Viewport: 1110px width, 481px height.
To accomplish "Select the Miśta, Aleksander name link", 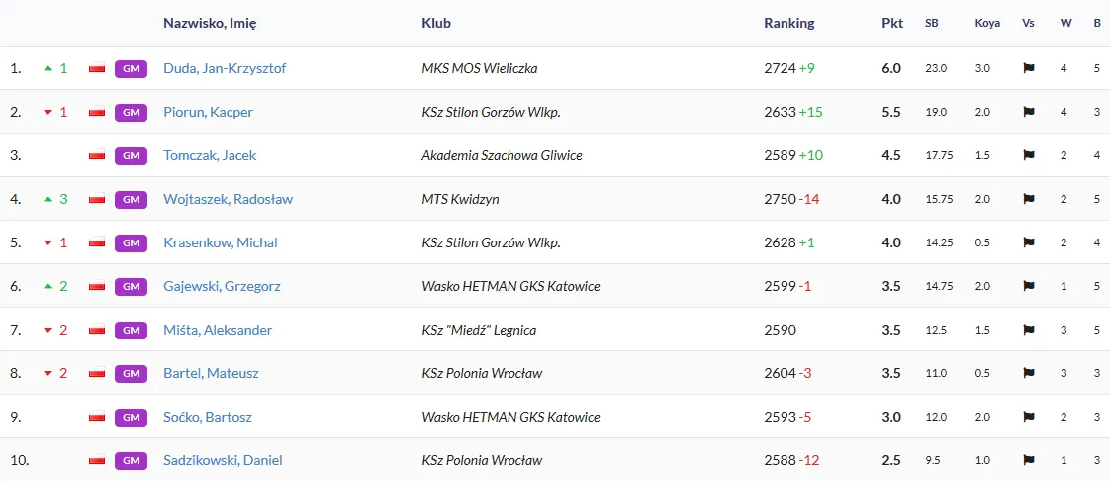I will tap(218, 330).
